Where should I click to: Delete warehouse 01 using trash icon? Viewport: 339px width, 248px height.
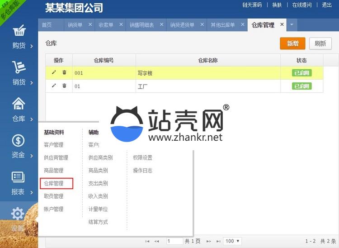64,86
